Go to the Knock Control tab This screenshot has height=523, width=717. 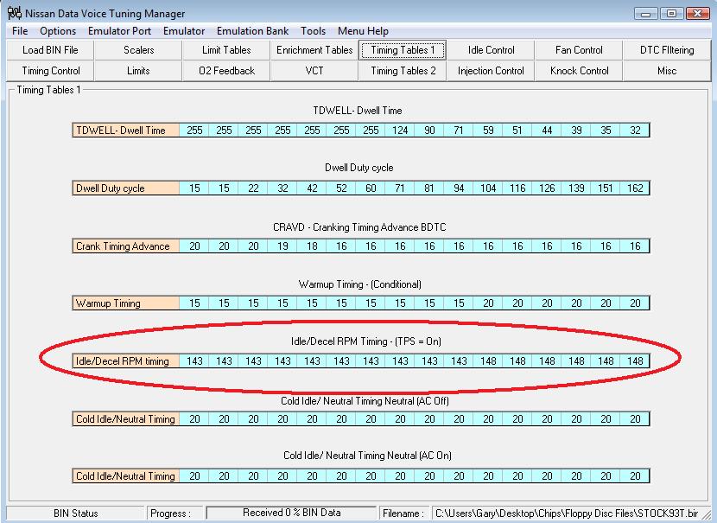[580, 71]
